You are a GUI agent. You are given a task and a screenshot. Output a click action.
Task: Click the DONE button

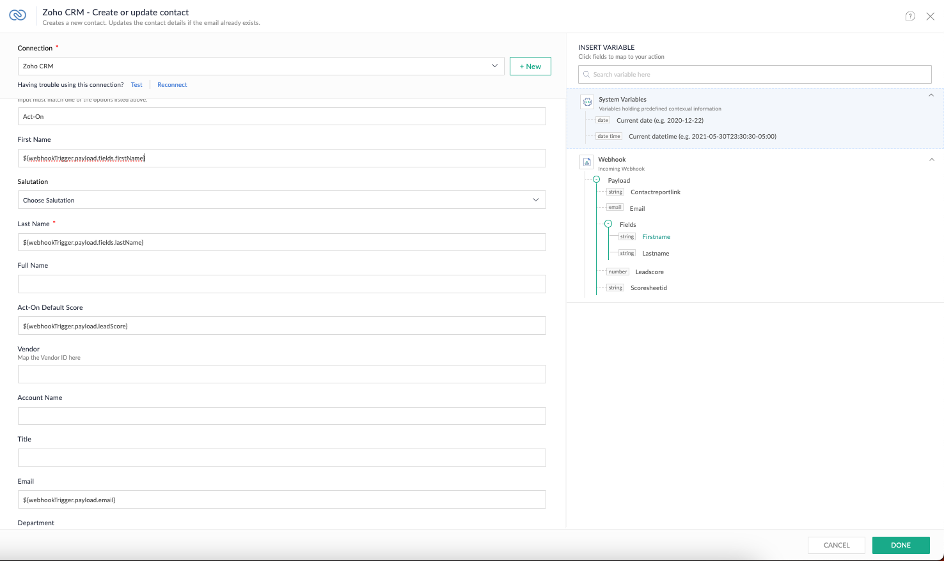click(x=901, y=545)
